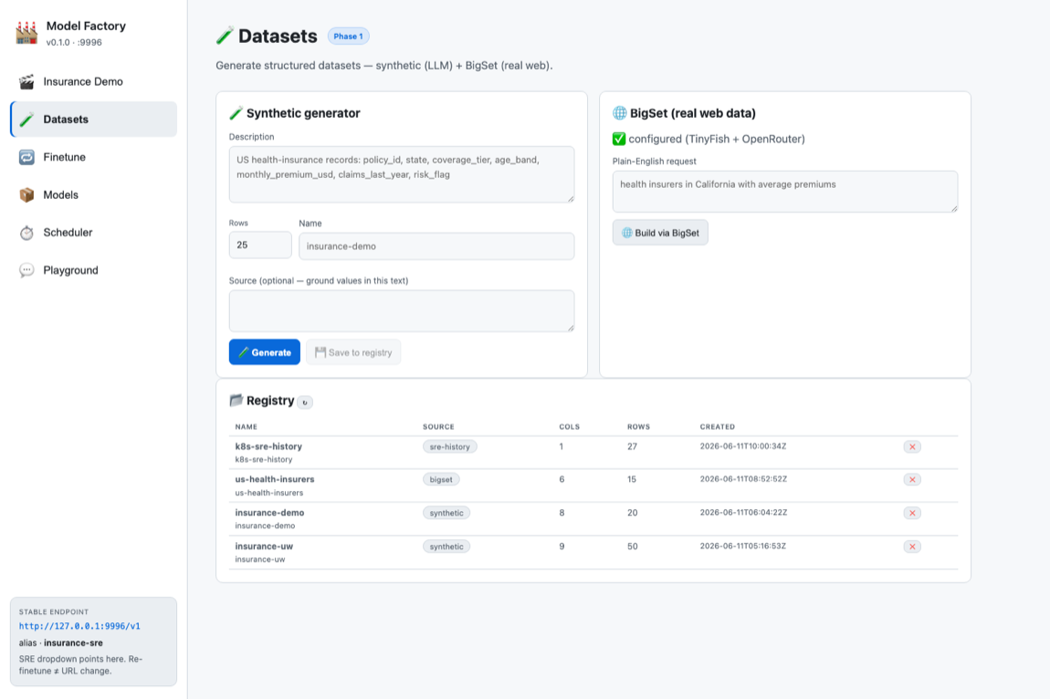1050x699 pixels.
Task: Delete the insurance-uw dataset
Action: coord(912,547)
